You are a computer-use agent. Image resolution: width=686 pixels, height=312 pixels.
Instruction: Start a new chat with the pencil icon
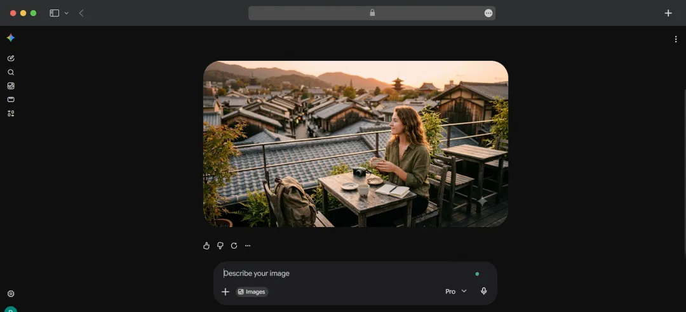click(11, 58)
